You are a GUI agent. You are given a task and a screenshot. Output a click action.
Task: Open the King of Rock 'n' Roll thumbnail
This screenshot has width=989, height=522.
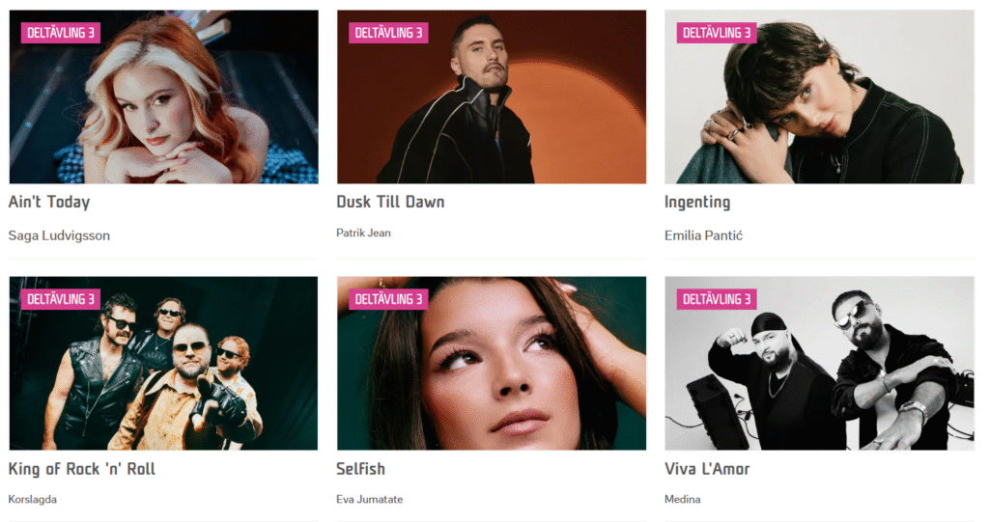click(x=163, y=363)
